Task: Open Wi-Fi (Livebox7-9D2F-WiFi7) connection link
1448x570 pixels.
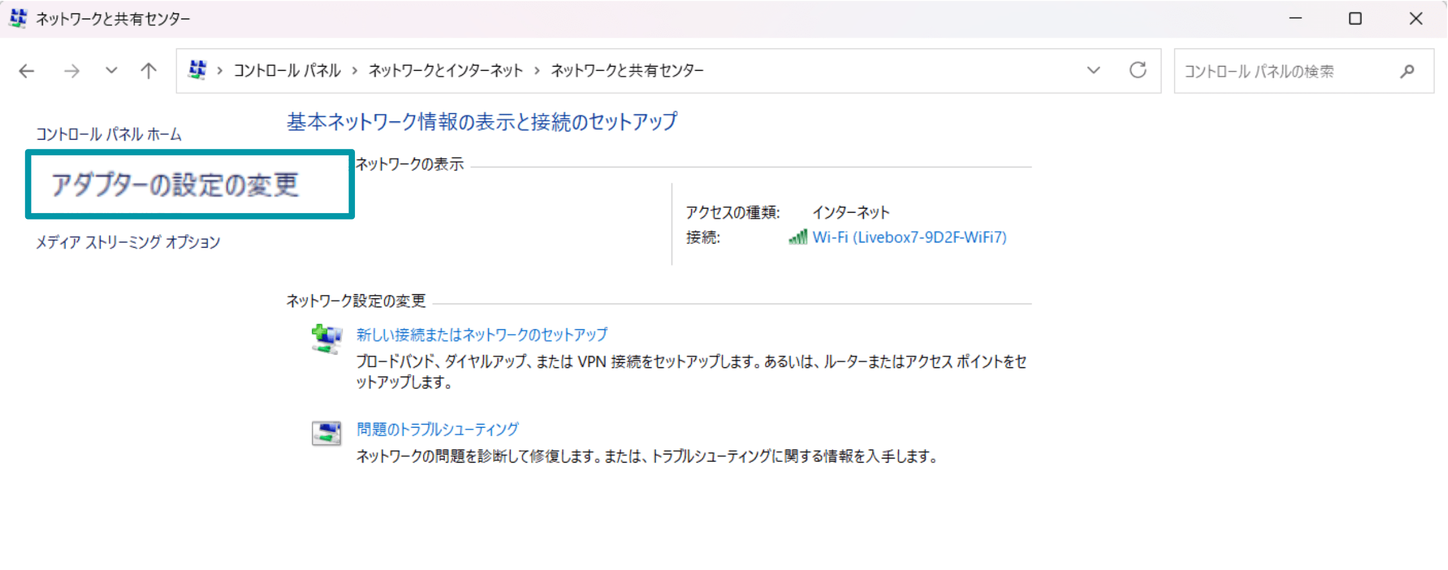Action: coord(909,237)
